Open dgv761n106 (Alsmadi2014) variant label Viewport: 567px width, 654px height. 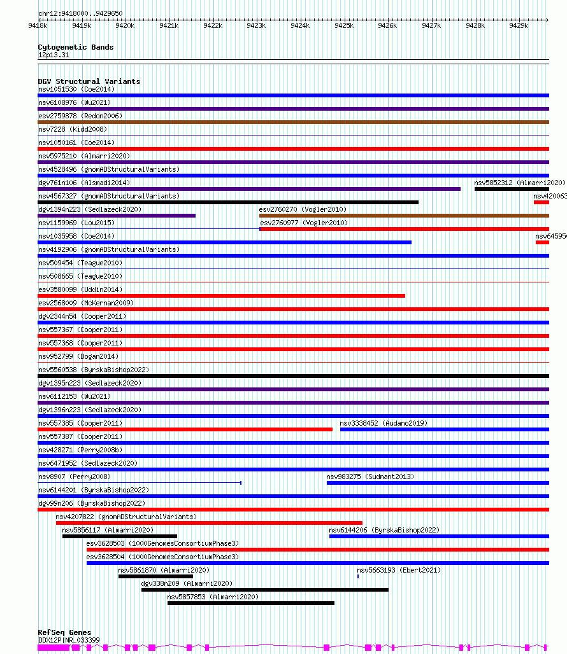tap(84, 183)
